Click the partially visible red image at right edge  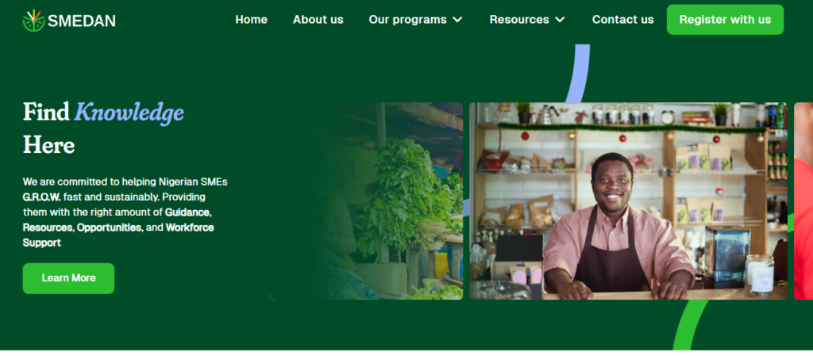pos(803,201)
